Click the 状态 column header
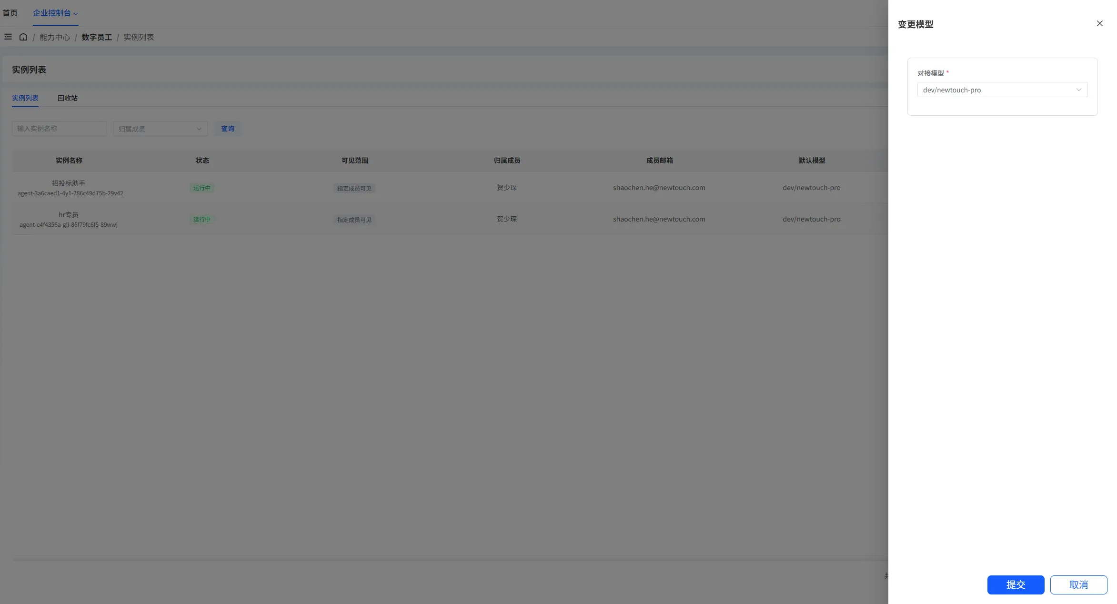Image resolution: width=1117 pixels, height=604 pixels. [202, 161]
